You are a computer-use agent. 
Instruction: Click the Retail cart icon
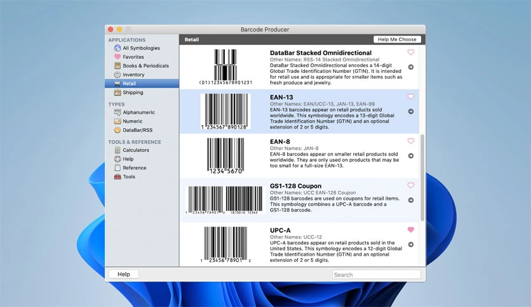pos(118,84)
